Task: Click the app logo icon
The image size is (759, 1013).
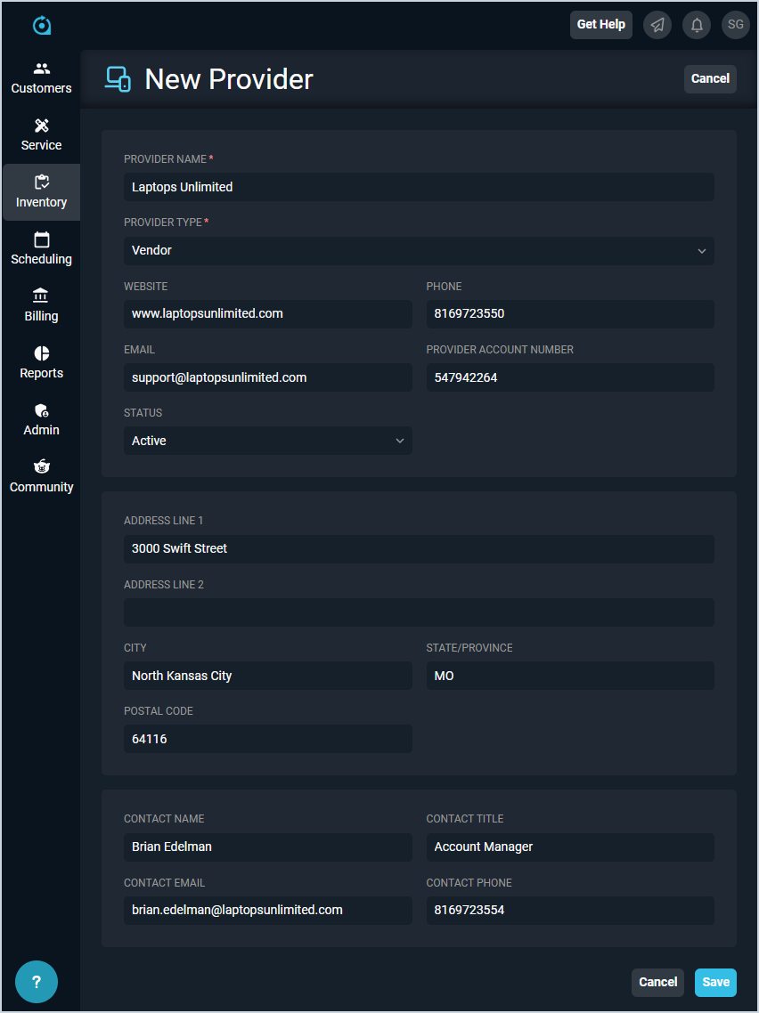Action: pos(41,25)
